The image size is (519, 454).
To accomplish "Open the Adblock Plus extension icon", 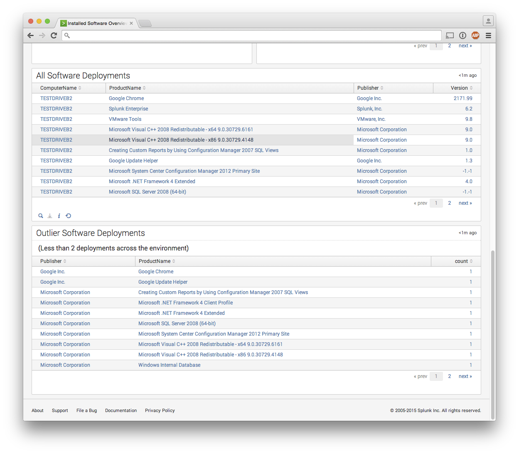I will coord(475,36).
